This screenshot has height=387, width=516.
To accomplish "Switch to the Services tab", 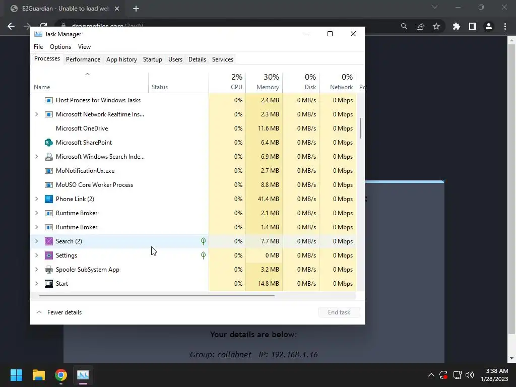I will pos(222,59).
